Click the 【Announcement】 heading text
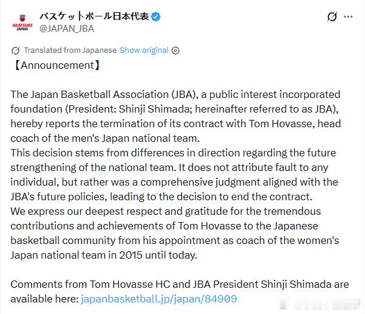Image resolution: width=365 pixels, height=314 pixels. point(56,65)
